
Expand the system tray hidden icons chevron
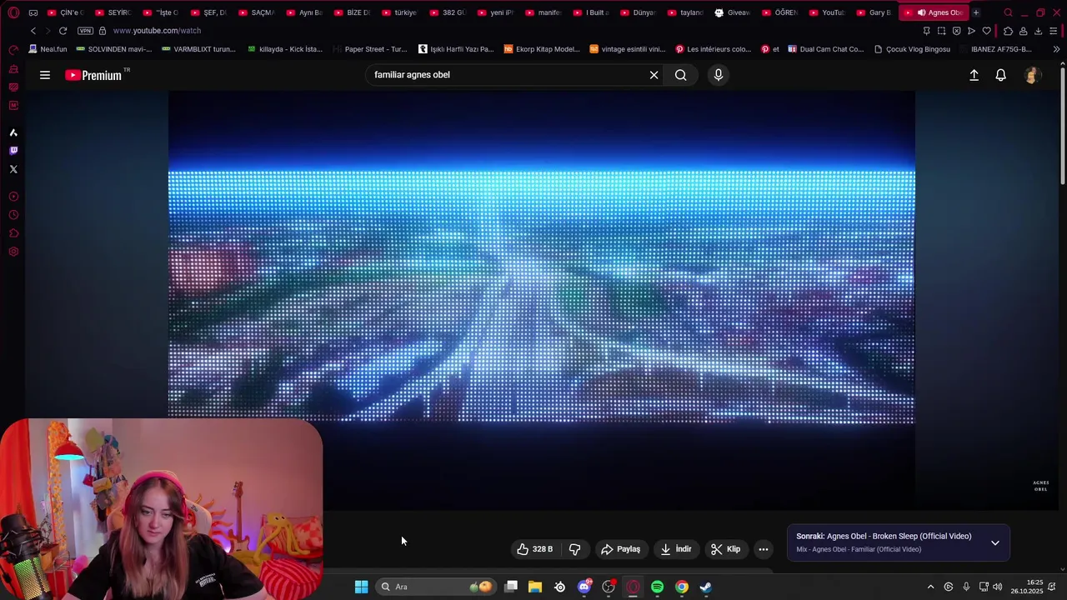[x=930, y=587]
